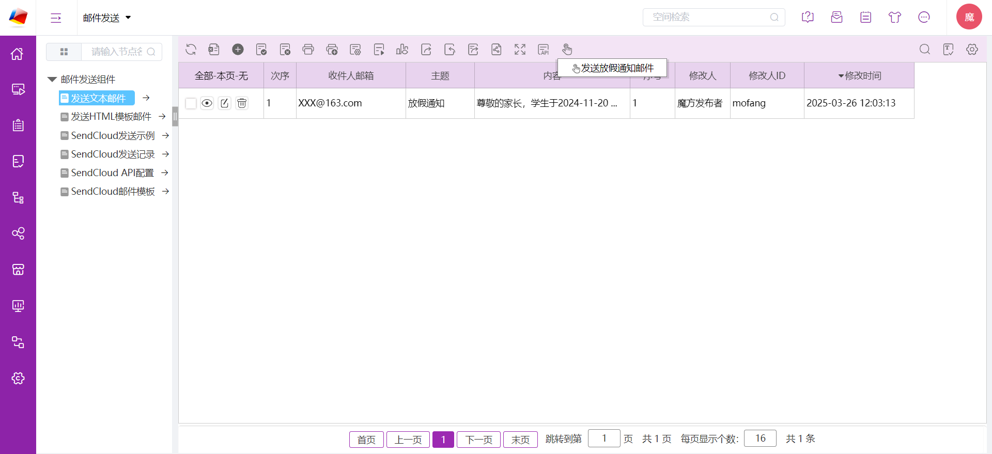
Task: Click the arrow next to SendCloud发送示例
Action: (165, 135)
